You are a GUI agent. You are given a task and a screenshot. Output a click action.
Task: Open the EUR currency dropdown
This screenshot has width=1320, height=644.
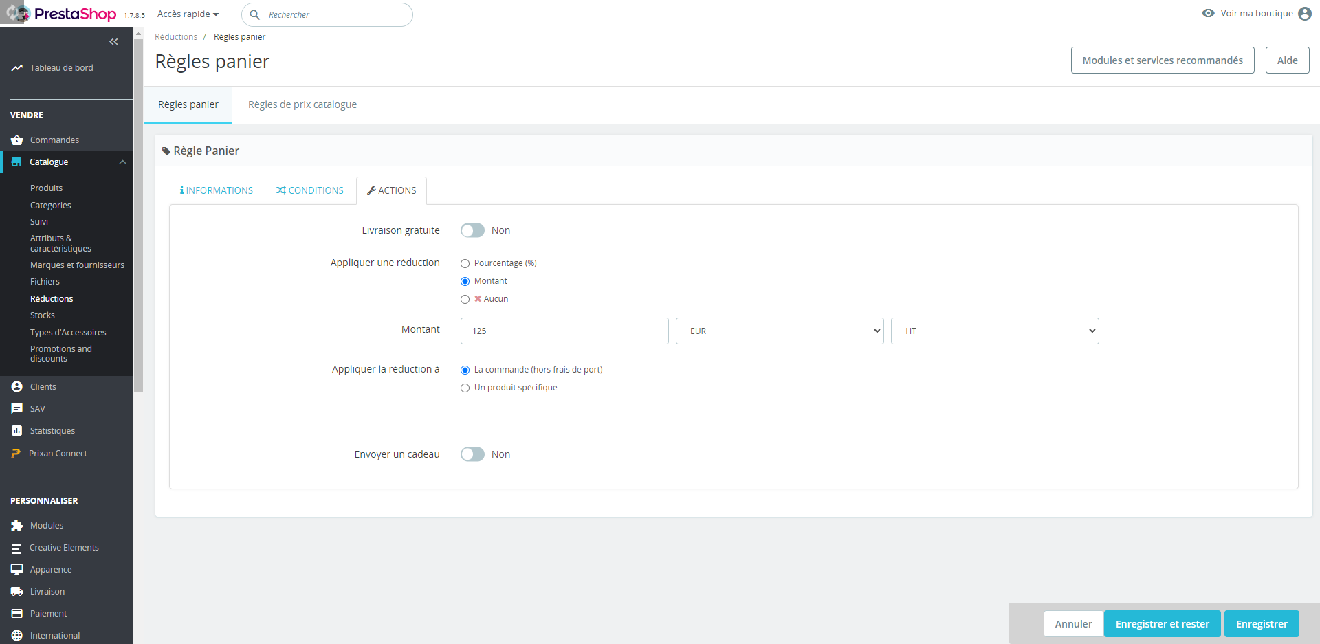coord(779,331)
